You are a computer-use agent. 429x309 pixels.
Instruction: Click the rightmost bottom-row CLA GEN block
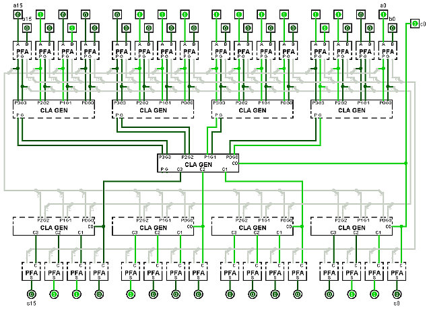click(353, 227)
